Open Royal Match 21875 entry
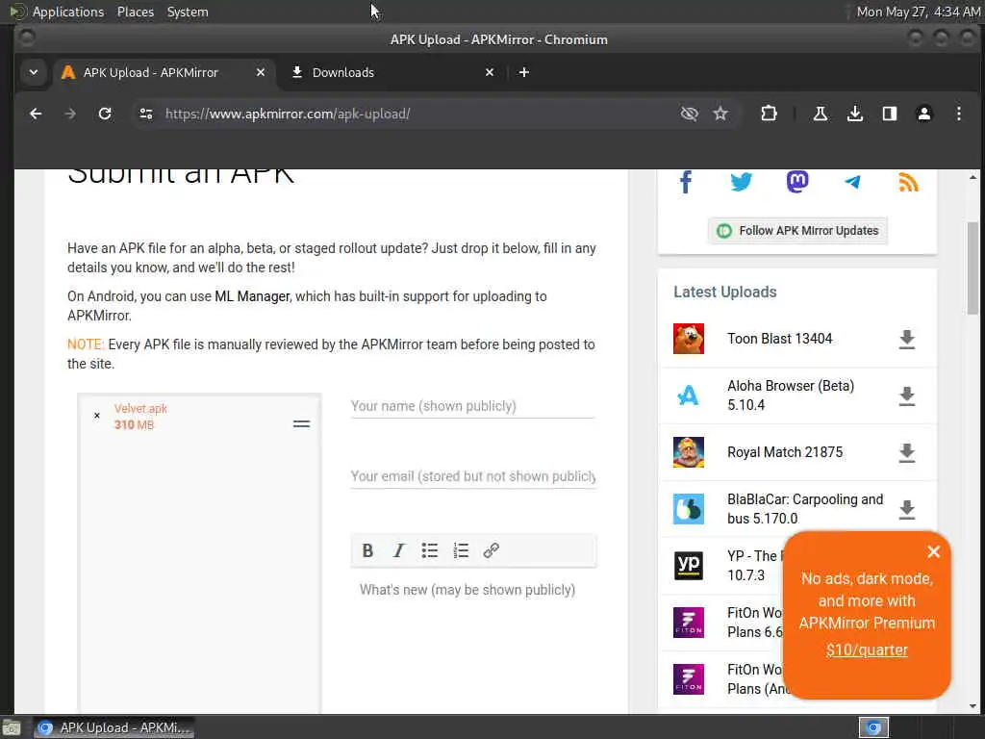The image size is (985, 739). [x=785, y=452]
